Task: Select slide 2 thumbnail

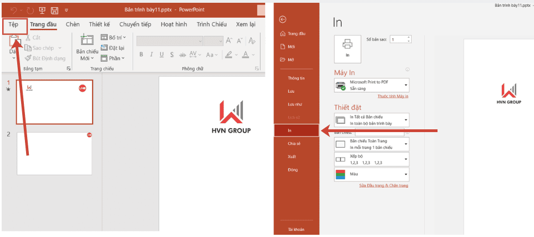Action: [54, 154]
